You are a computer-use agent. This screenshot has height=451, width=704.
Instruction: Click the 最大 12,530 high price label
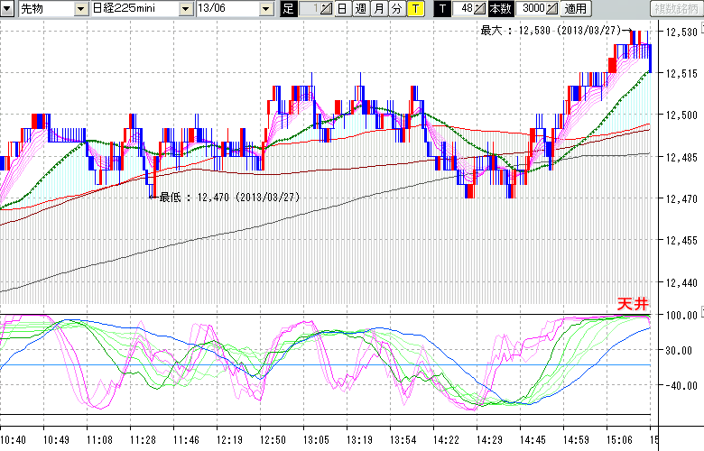click(x=551, y=31)
